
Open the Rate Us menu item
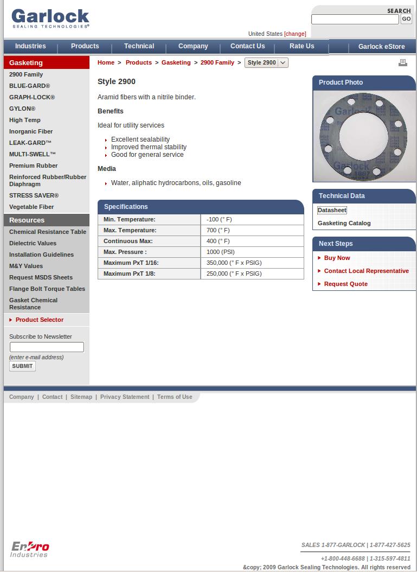(x=302, y=46)
